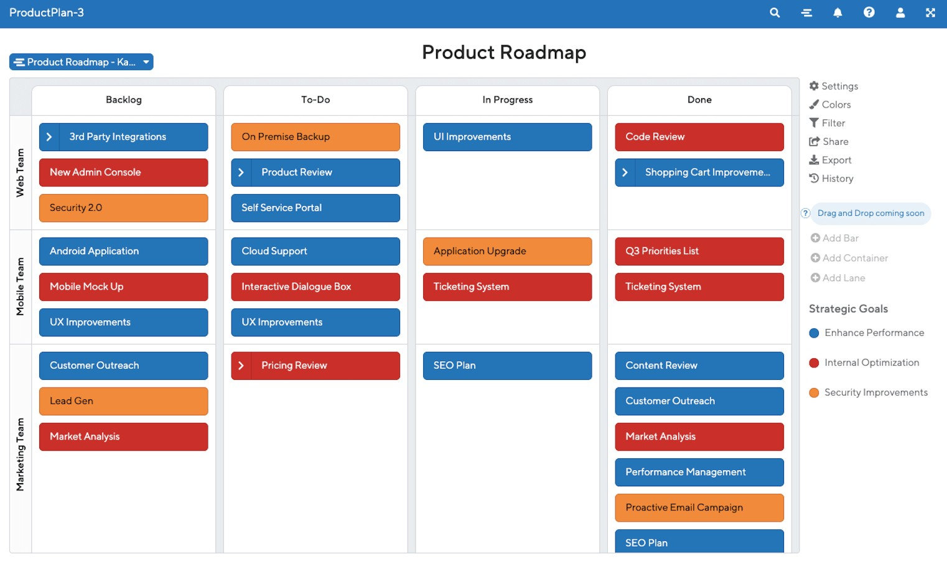Expand the Pricing Review bar
This screenshot has width=947, height=564.
click(241, 366)
